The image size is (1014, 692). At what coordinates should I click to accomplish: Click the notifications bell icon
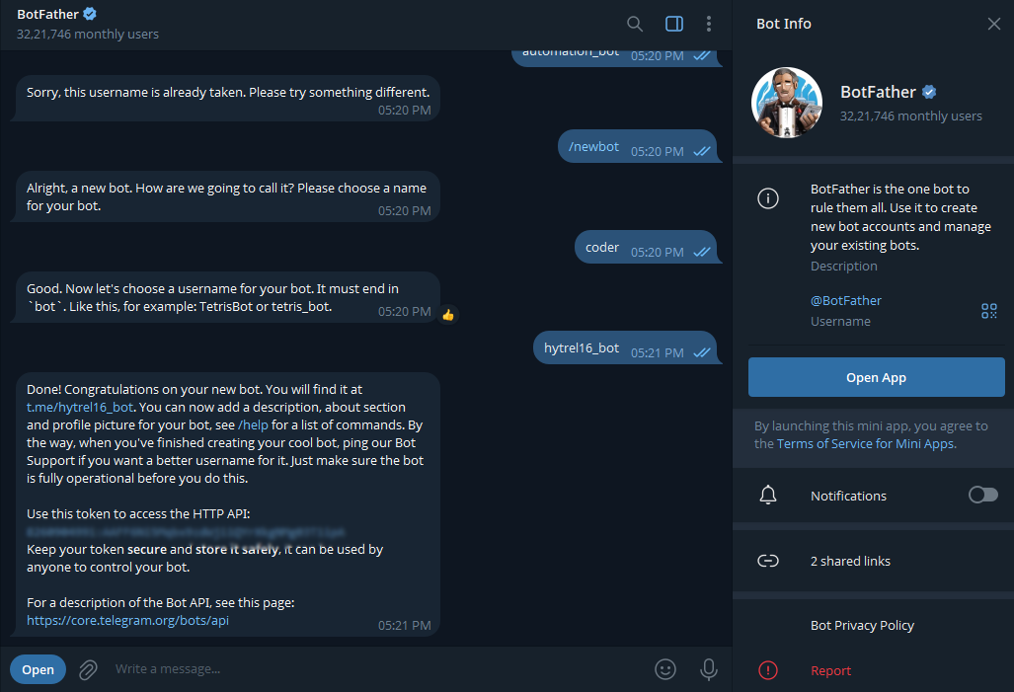click(x=769, y=495)
